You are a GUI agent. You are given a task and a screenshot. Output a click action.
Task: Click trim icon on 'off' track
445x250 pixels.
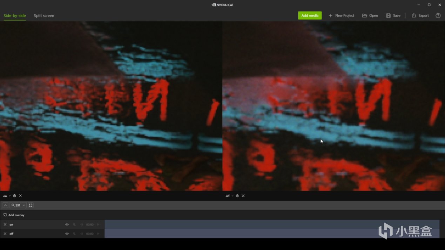(74, 234)
